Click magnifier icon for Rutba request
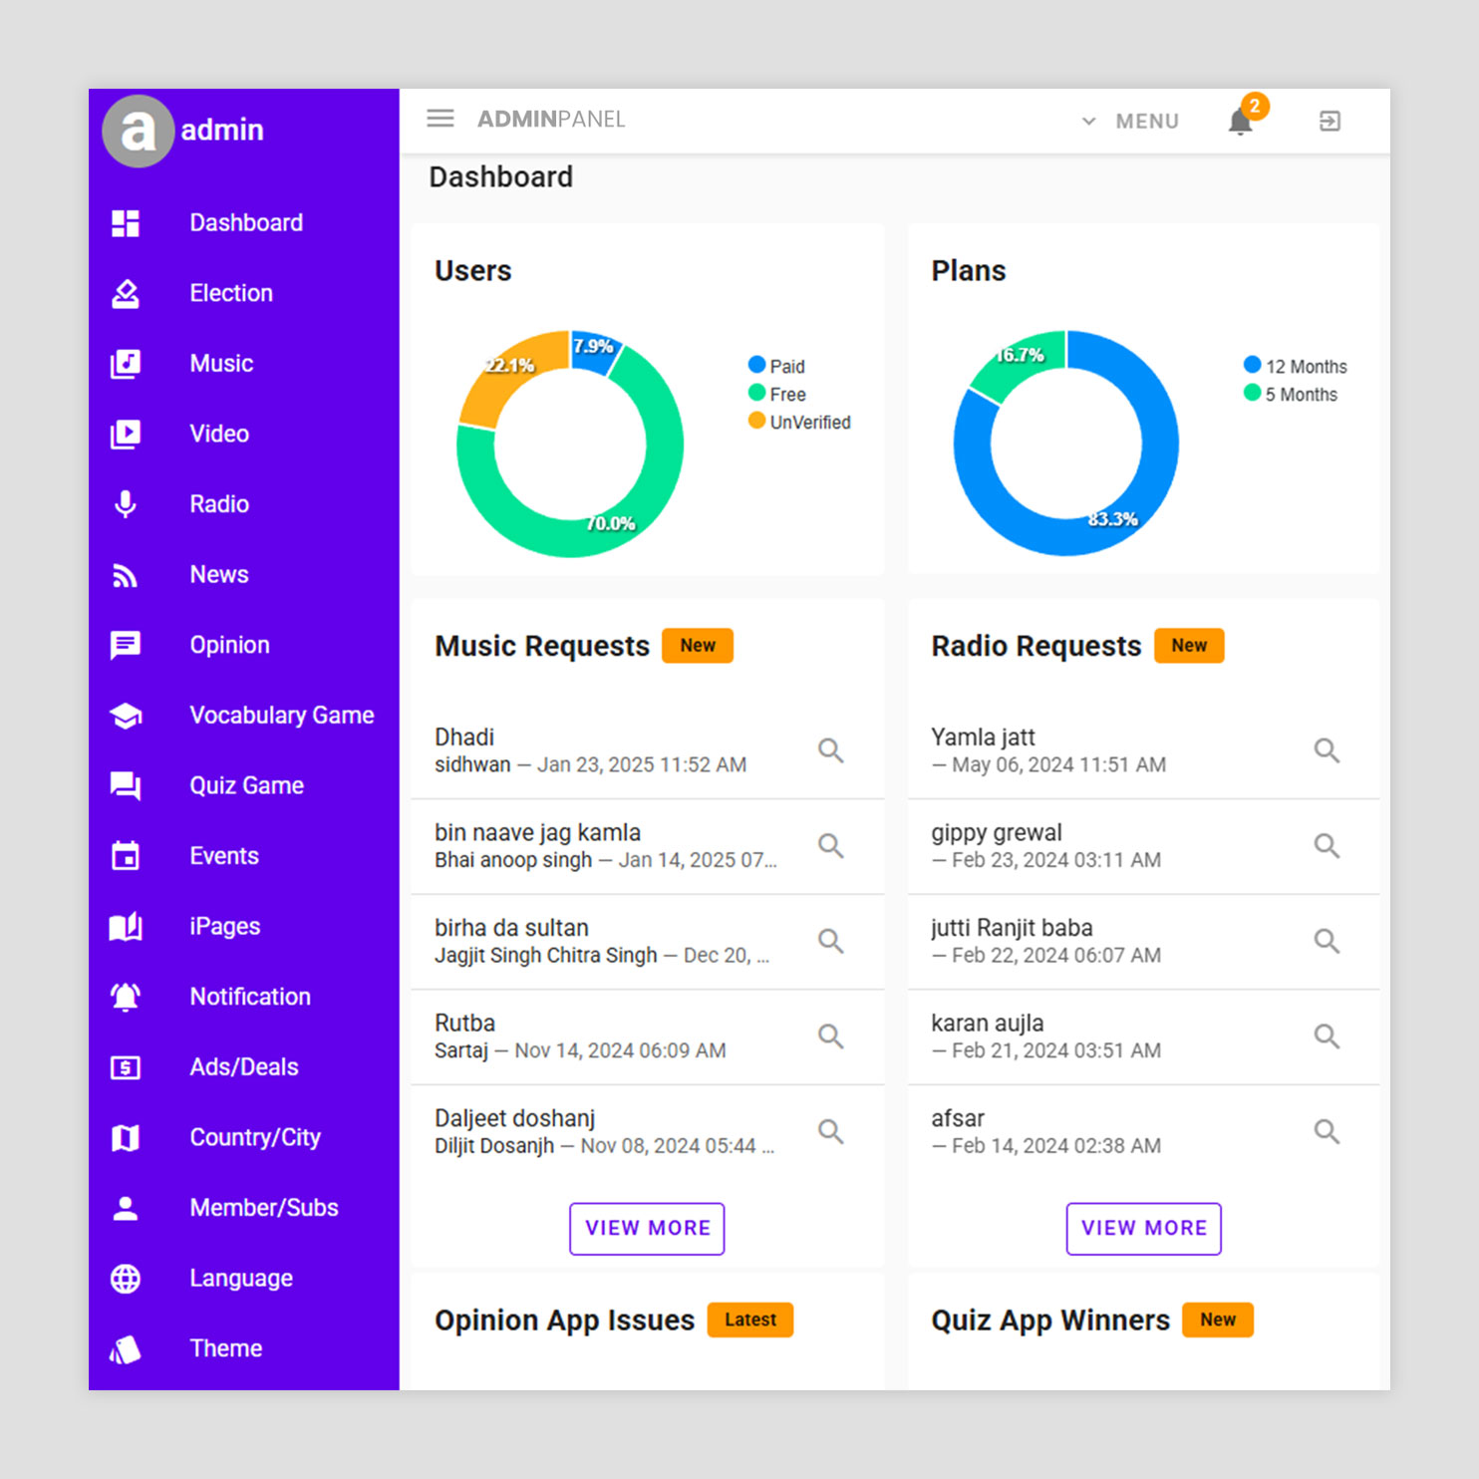Screen dimensions: 1479x1479 pyautogui.click(x=831, y=1036)
